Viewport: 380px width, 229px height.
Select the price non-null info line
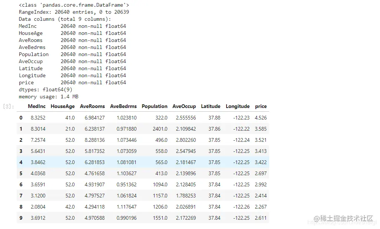72,82
